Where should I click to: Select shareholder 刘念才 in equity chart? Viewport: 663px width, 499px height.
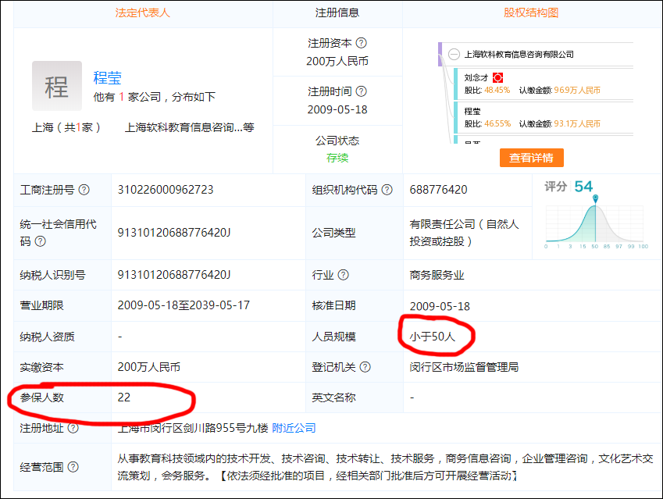[476, 78]
